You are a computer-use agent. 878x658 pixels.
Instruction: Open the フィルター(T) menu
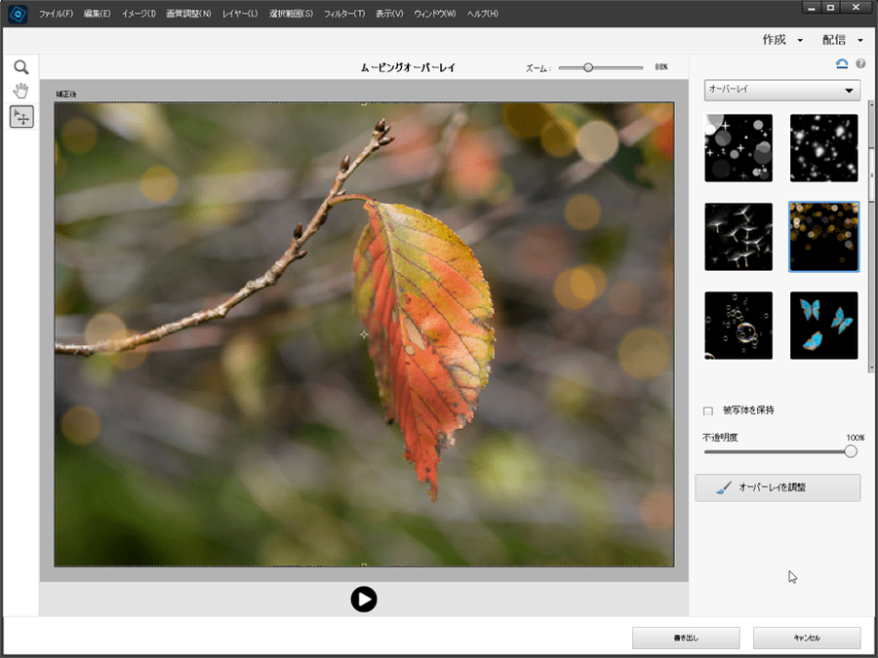point(344,14)
